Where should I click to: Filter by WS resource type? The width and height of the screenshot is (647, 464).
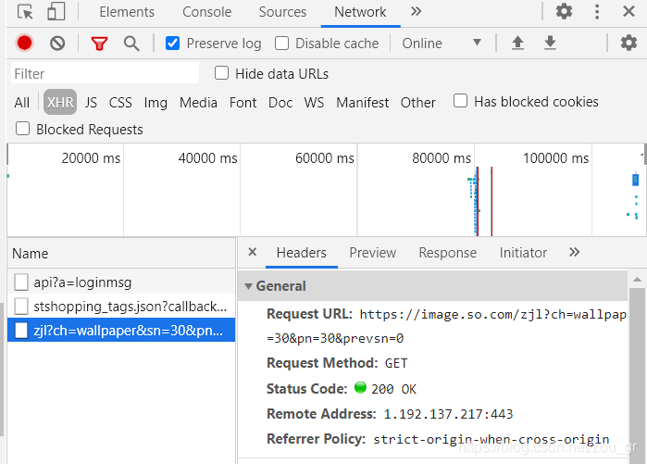[x=314, y=103]
